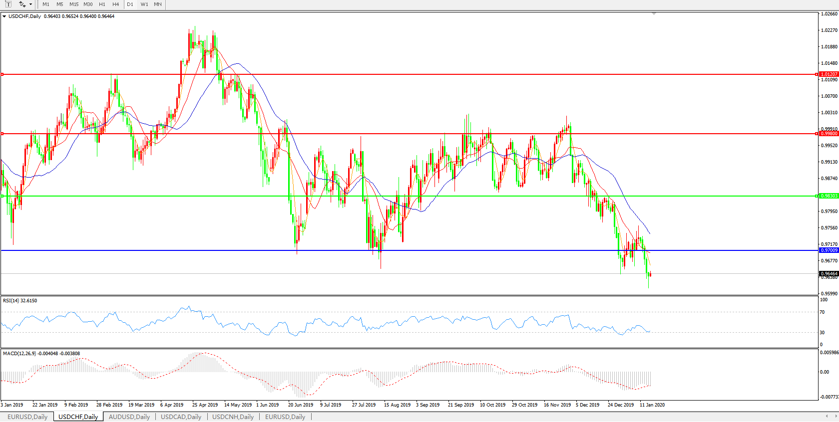Switch to W1 weekly timeframe
The height and width of the screenshot is (422, 839).
click(x=144, y=4)
